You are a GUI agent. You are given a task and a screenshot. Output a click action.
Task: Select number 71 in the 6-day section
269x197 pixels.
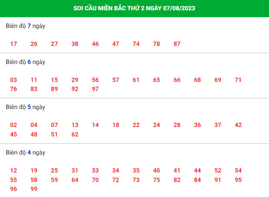pos(238,80)
